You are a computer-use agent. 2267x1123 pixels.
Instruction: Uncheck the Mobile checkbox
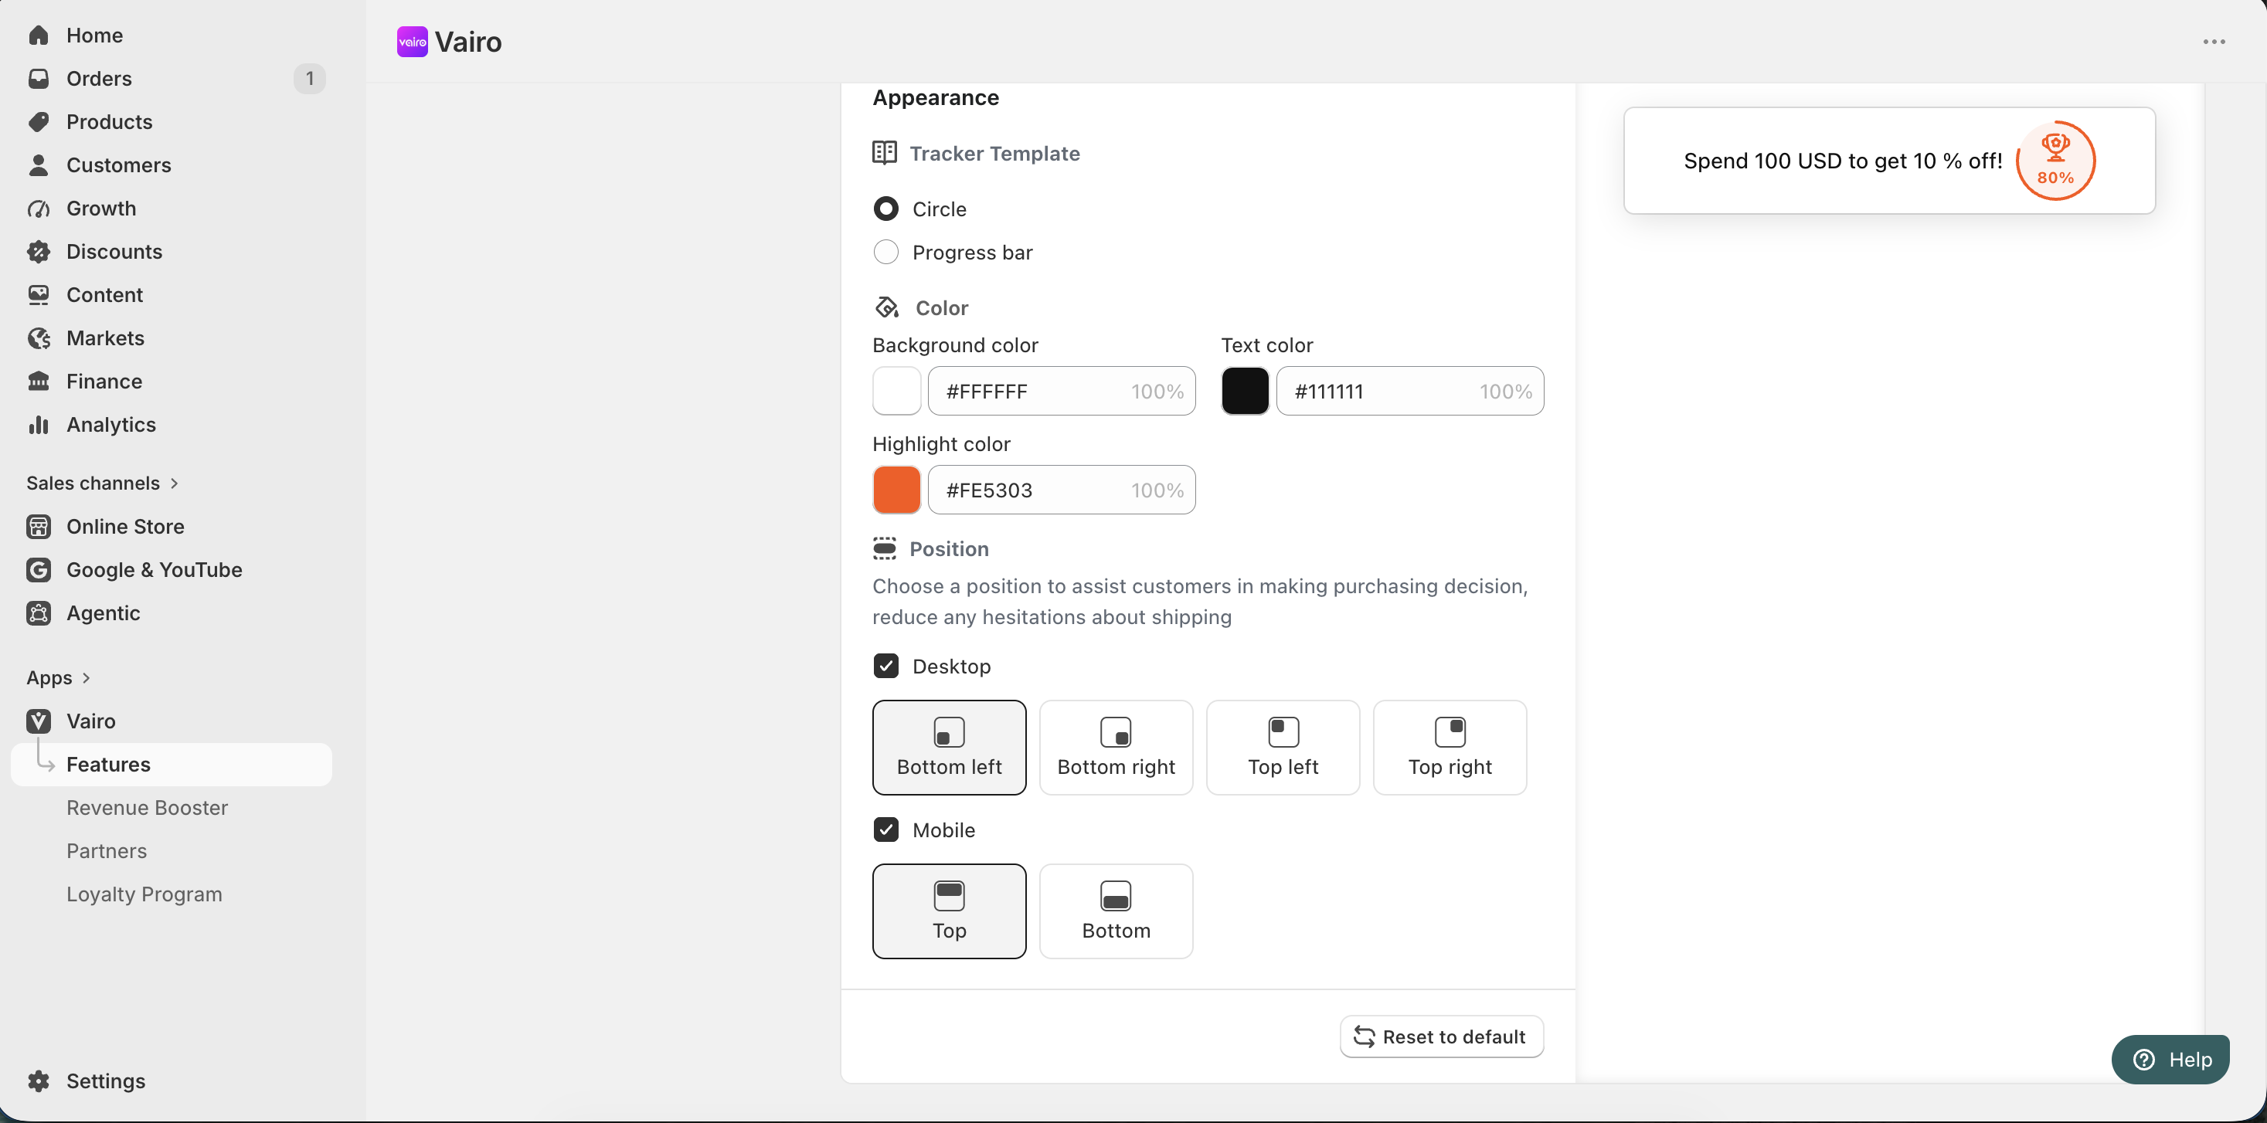click(885, 830)
